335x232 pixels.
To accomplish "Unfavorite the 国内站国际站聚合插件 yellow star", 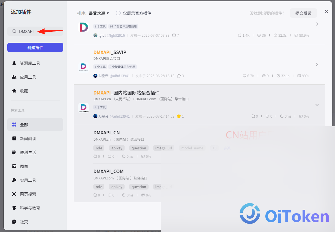I will pos(179,116).
